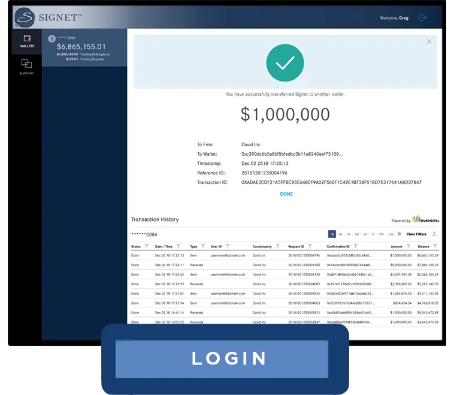The height and width of the screenshot is (395, 454).
Task: Filter by the Confirmation ID column
Action: (x=355, y=246)
